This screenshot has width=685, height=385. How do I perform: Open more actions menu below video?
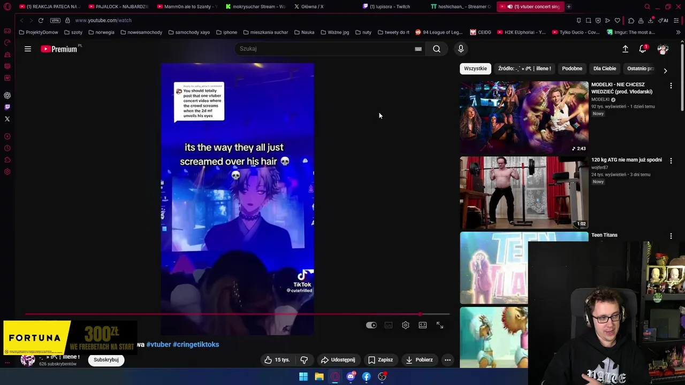click(447, 360)
